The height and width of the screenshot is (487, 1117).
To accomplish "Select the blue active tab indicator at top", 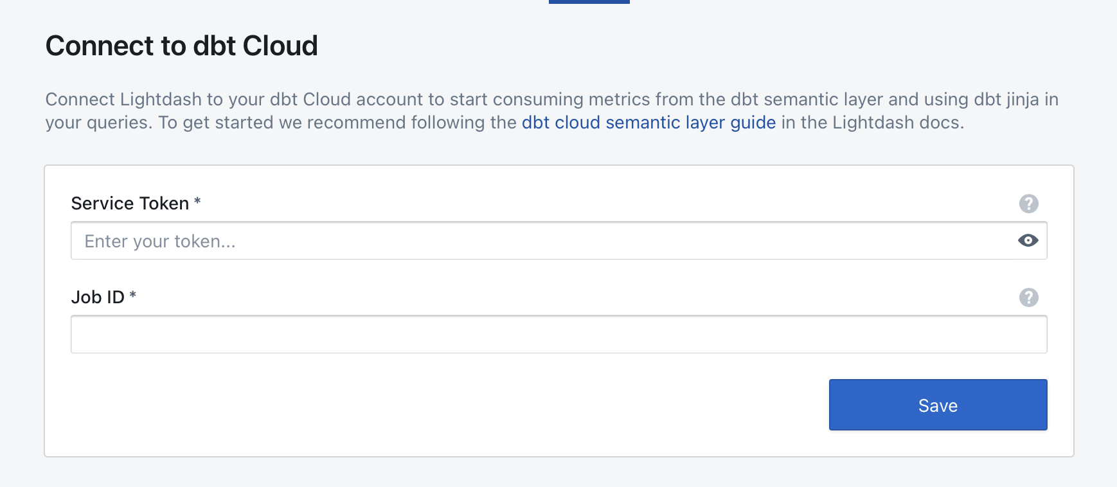I will pos(589,2).
